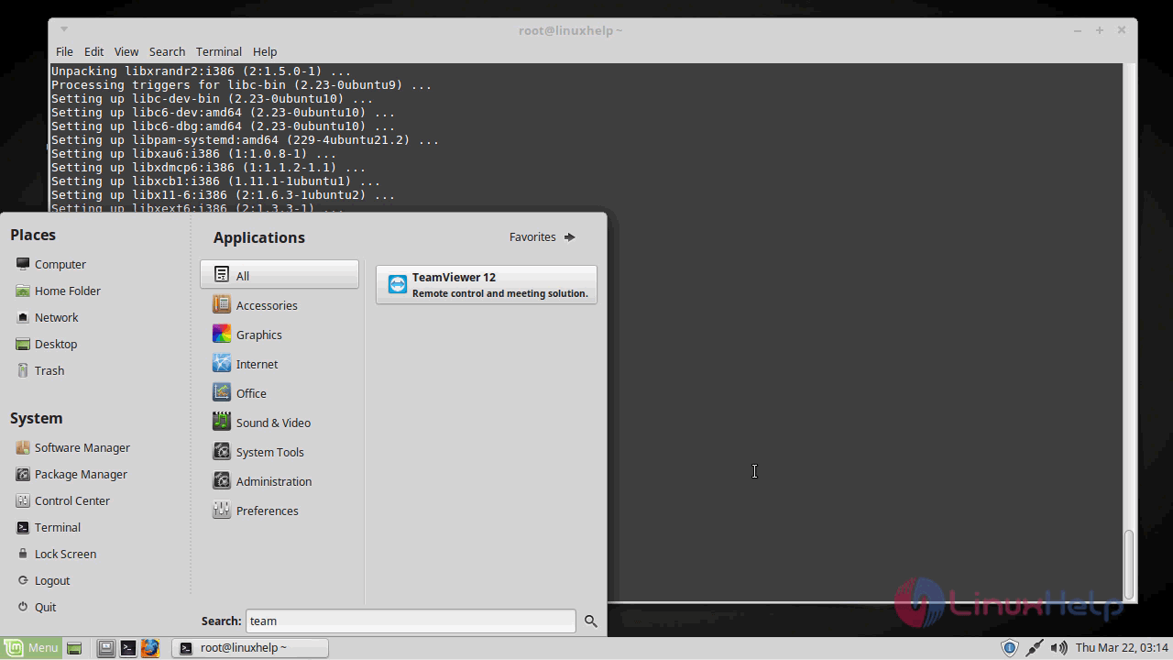Choose Quit from System list
Viewport: 1173px width, 660px height.
tap(37, 607)
